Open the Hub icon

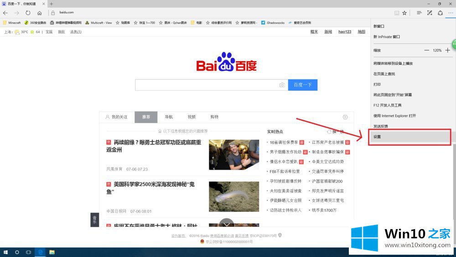419,13
